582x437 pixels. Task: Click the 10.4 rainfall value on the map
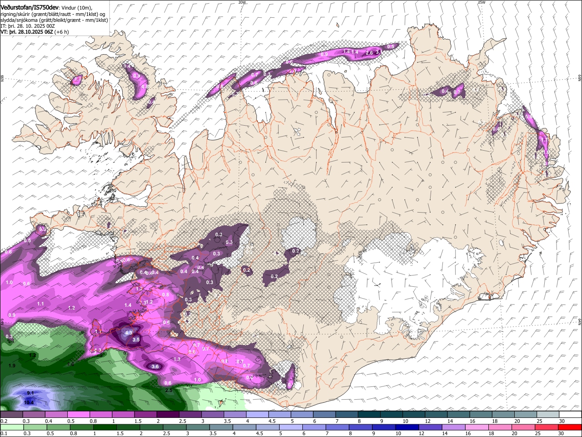tap(29, 402)
